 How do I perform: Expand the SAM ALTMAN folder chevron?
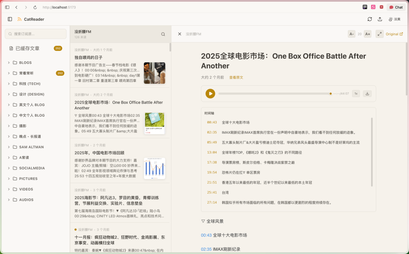pyautogui.click(x=9, y=147)
